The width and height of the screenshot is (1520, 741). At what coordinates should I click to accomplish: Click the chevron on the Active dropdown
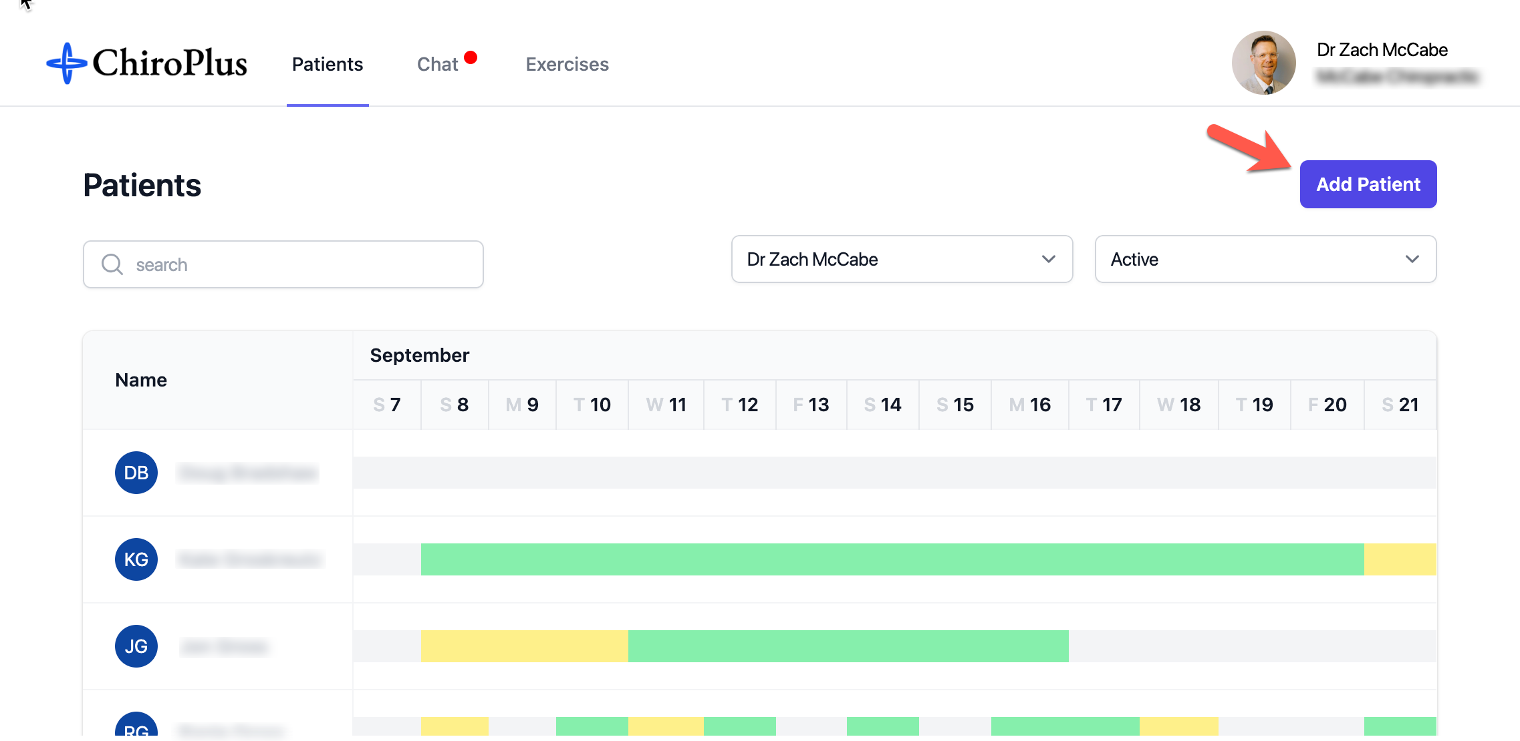1412,259
